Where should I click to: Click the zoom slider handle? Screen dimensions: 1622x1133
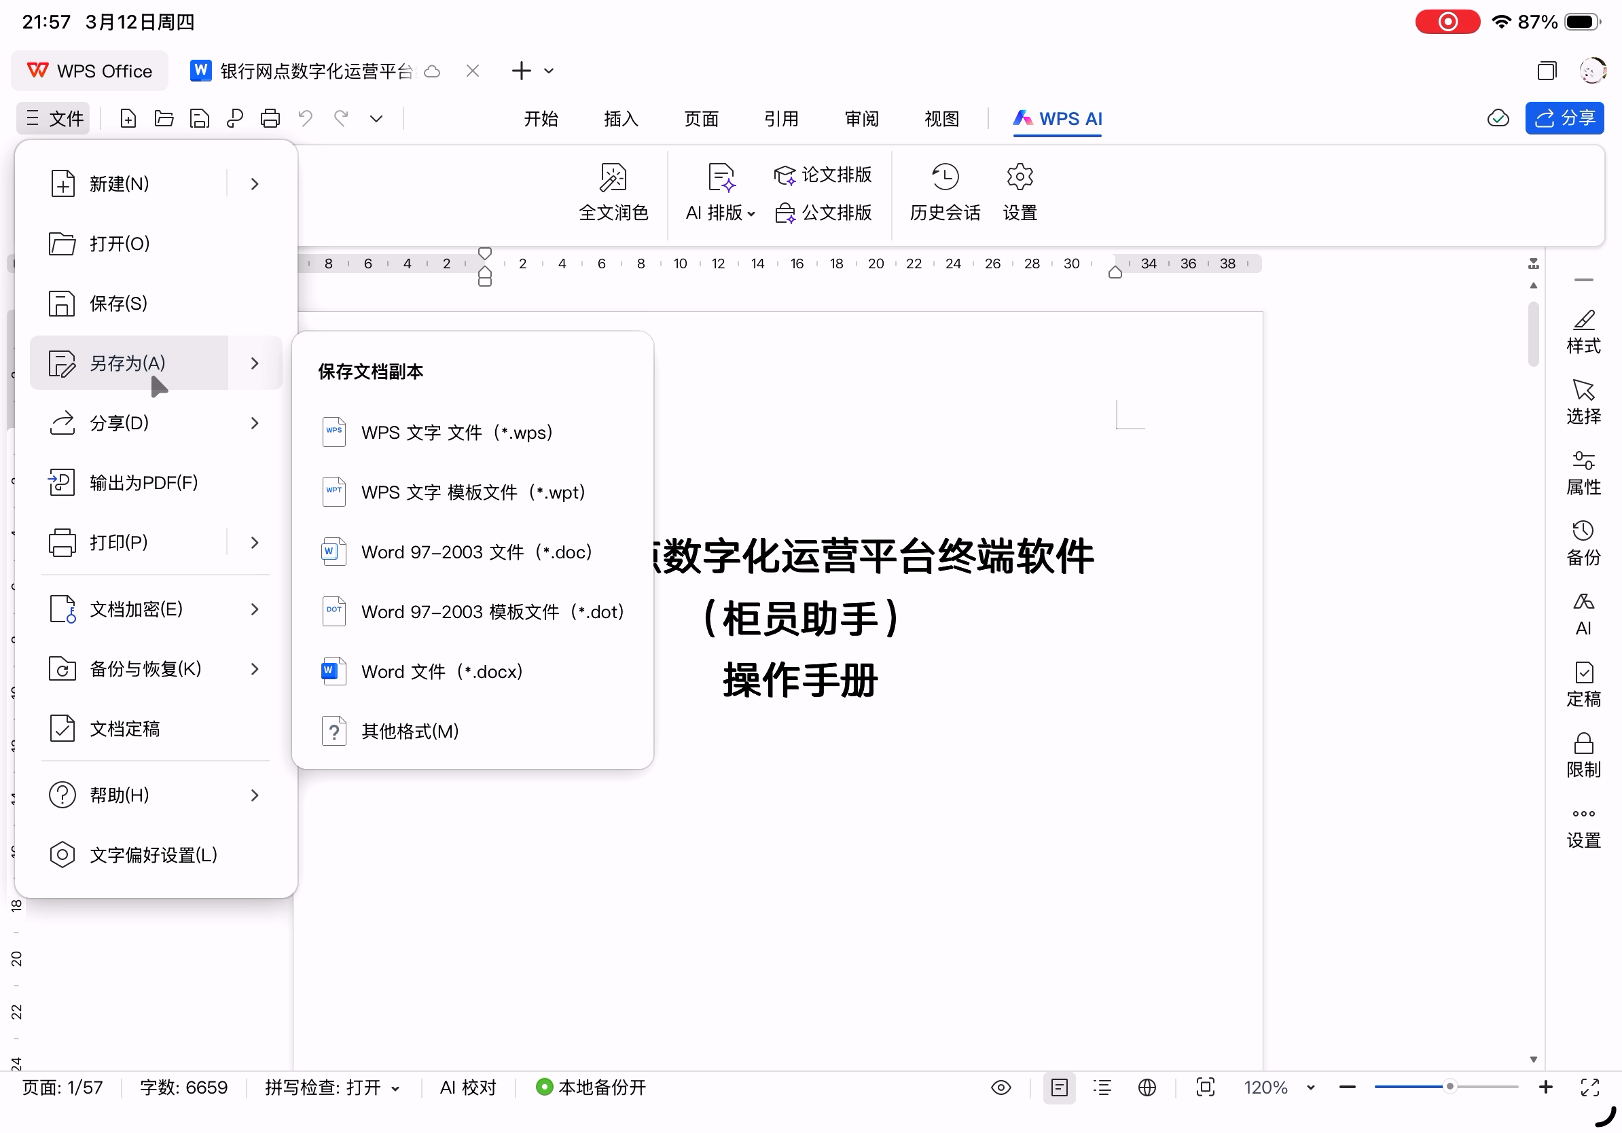(x=1449, y=1086)
